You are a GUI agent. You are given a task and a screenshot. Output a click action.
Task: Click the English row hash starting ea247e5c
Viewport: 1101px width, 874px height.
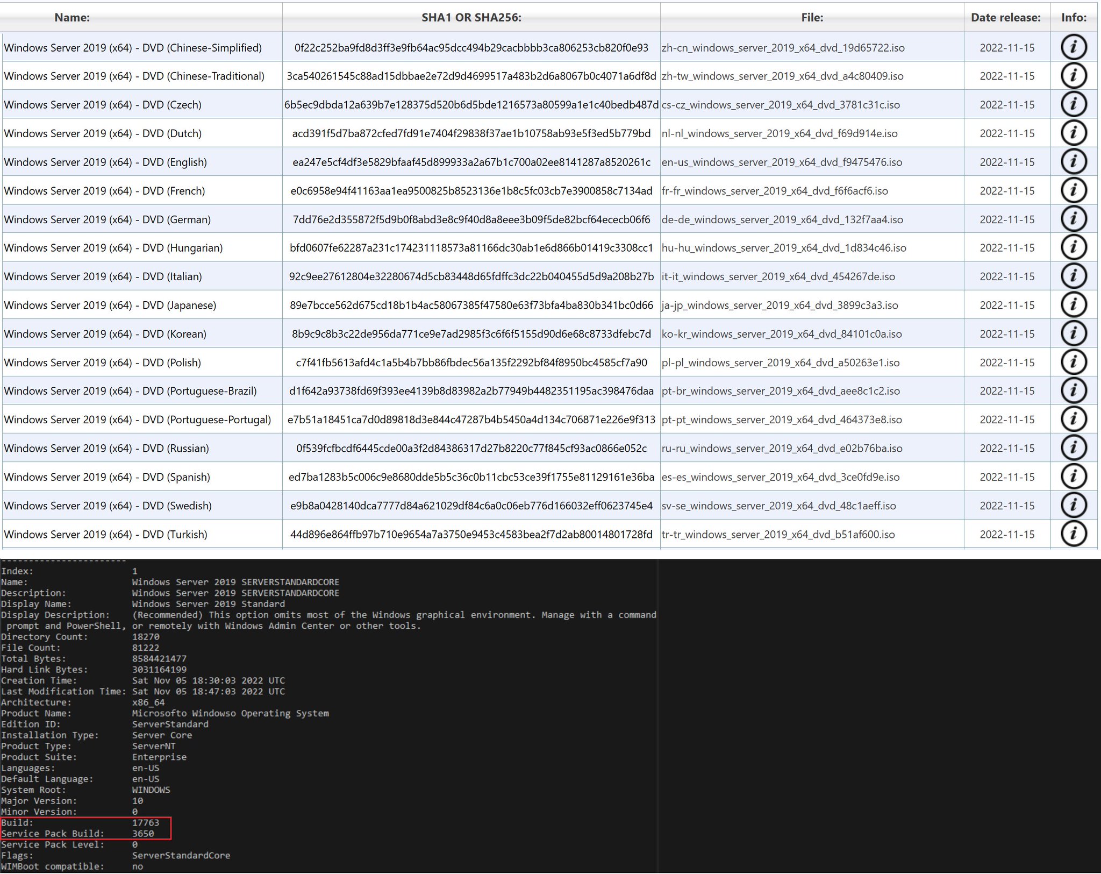471,162
